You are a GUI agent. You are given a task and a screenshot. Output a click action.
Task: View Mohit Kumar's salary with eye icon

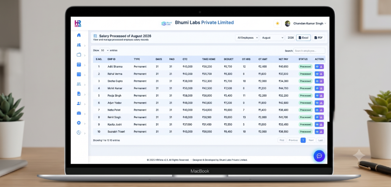tap(317, 88)
